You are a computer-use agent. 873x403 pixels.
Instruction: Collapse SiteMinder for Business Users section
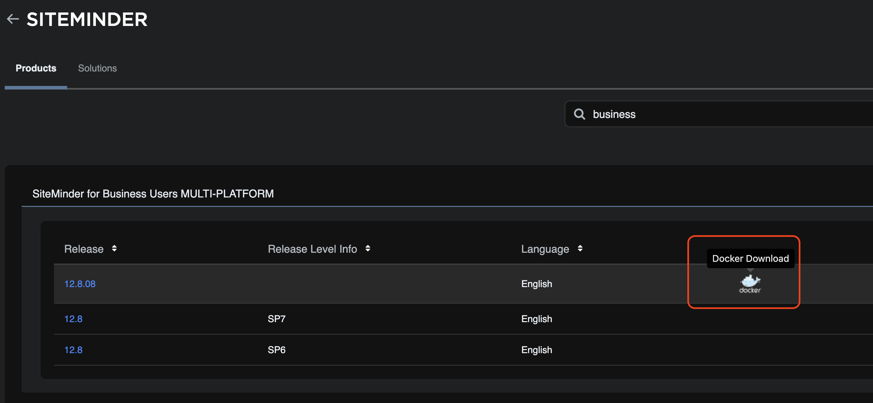click(x=153, y=194)
